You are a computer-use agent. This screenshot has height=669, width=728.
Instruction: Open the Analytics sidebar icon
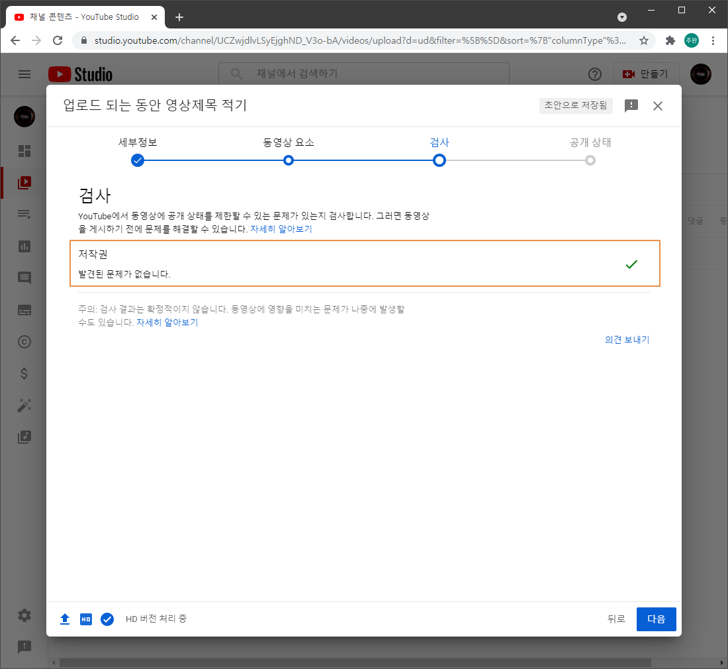[x=24, y=246]
